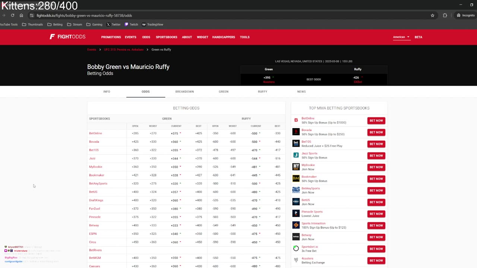Open the TradingView bookmark
477x268 pixels.
point(152,25)
